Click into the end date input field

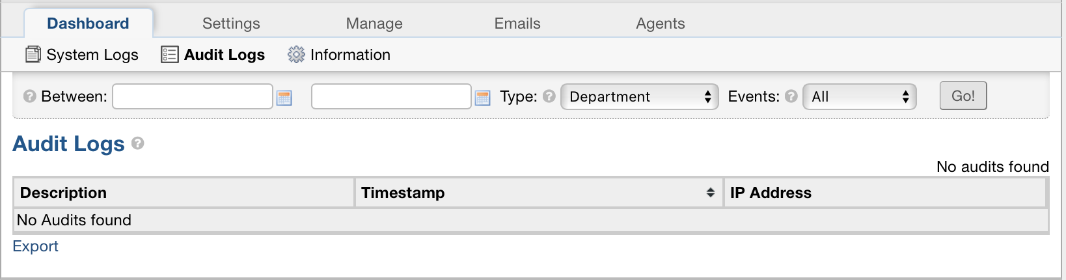point(391,96)
